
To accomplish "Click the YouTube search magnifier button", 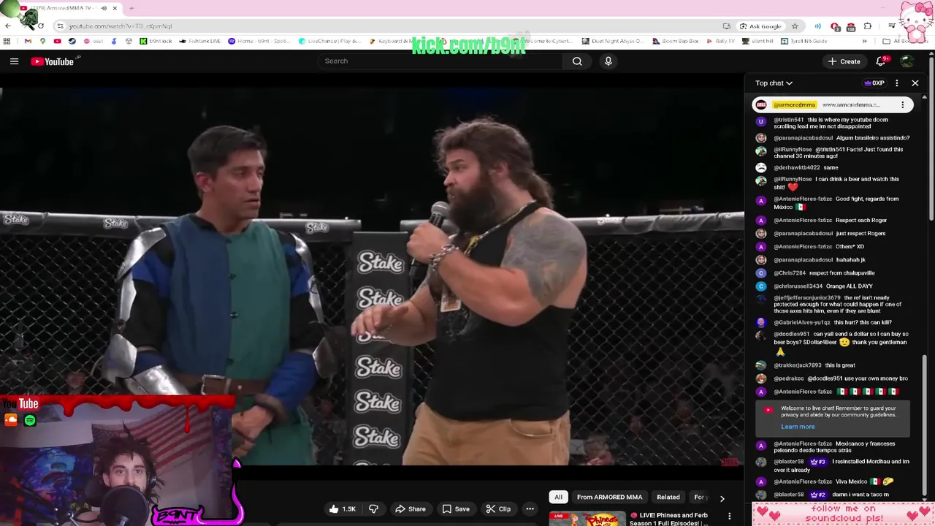I will click(577, 61).
